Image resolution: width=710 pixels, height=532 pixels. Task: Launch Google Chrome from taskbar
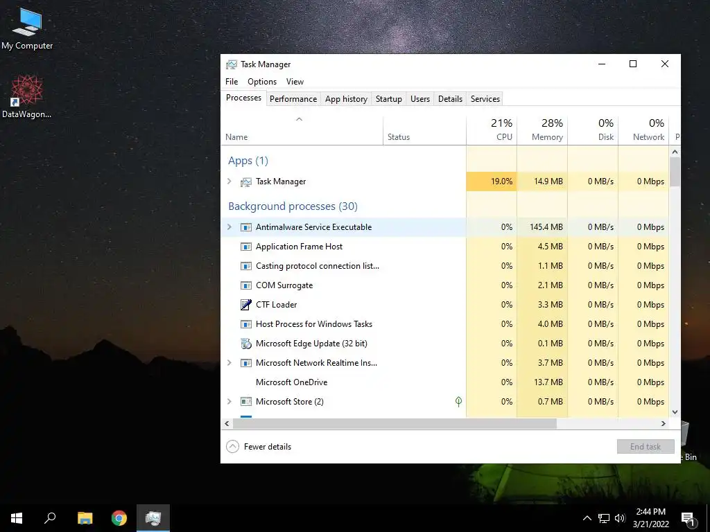pyautogui.click(x=119, y=518)
